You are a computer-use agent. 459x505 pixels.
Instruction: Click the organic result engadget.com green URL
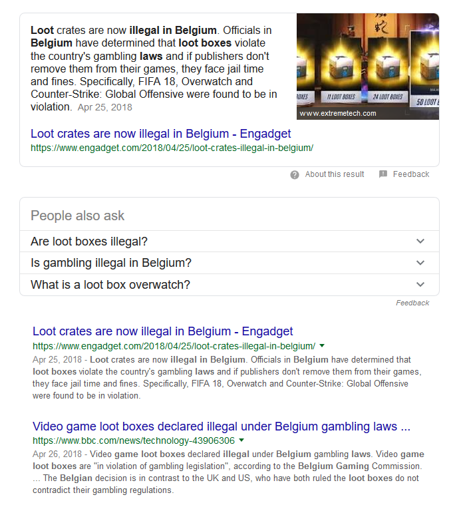174,346
